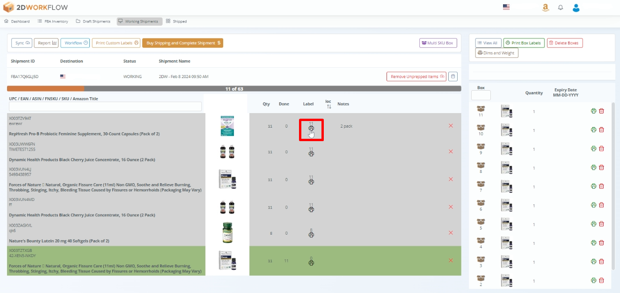
Task: Open the Draft Shipments tab
Action: coord(93,21)
